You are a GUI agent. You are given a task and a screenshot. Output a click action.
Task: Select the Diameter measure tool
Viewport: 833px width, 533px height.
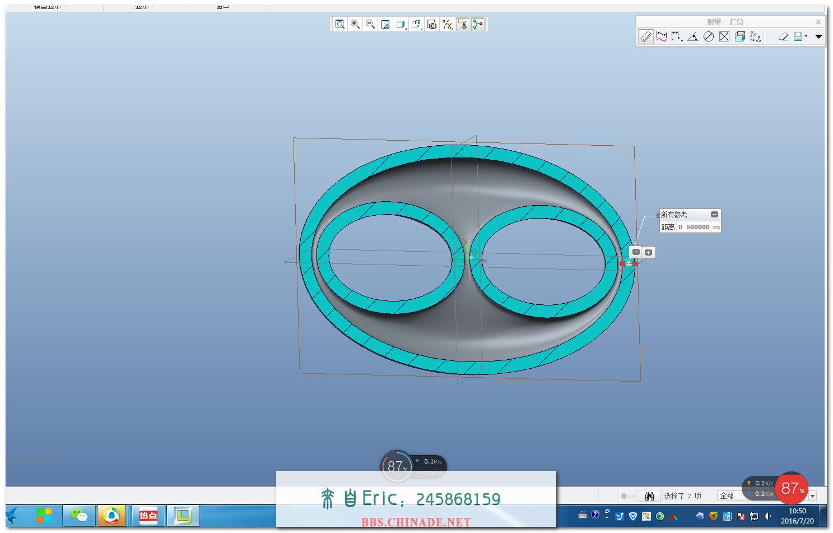click(x=709, y=36)
